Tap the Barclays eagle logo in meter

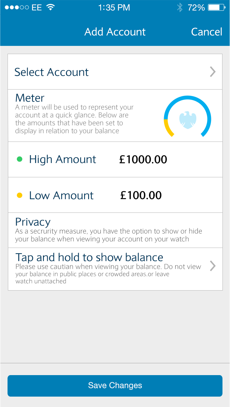coord(187,119)
